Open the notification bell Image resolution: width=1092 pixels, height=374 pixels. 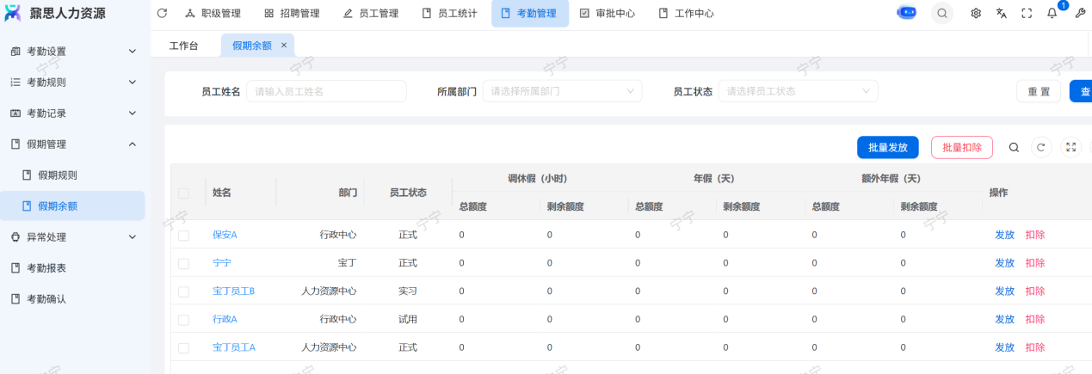click(1052, 13)
